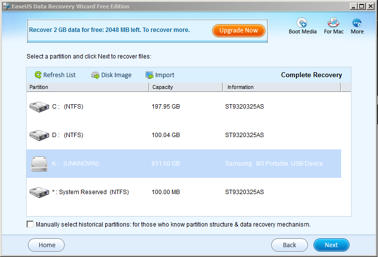
Task: Click Samsung M3 Portable USB Device text
Action: 274,164
